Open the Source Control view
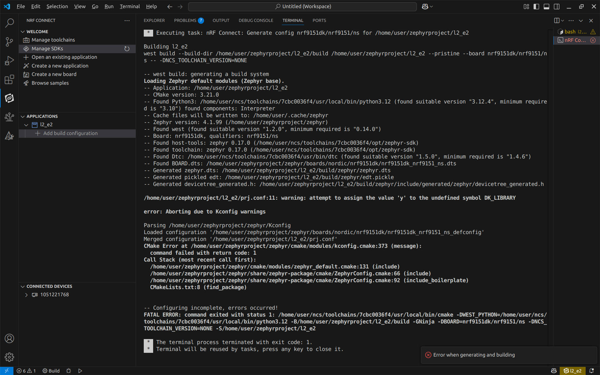 tap(9, 42)
